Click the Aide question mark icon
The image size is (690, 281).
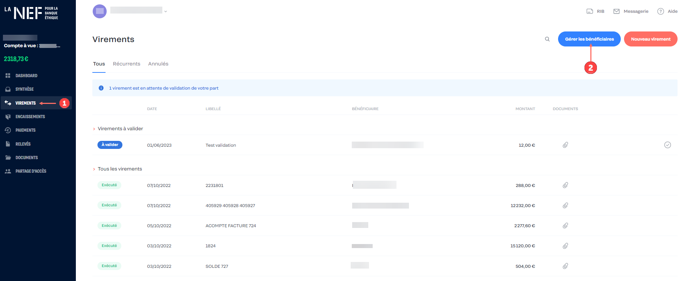[x=660, y=11]
